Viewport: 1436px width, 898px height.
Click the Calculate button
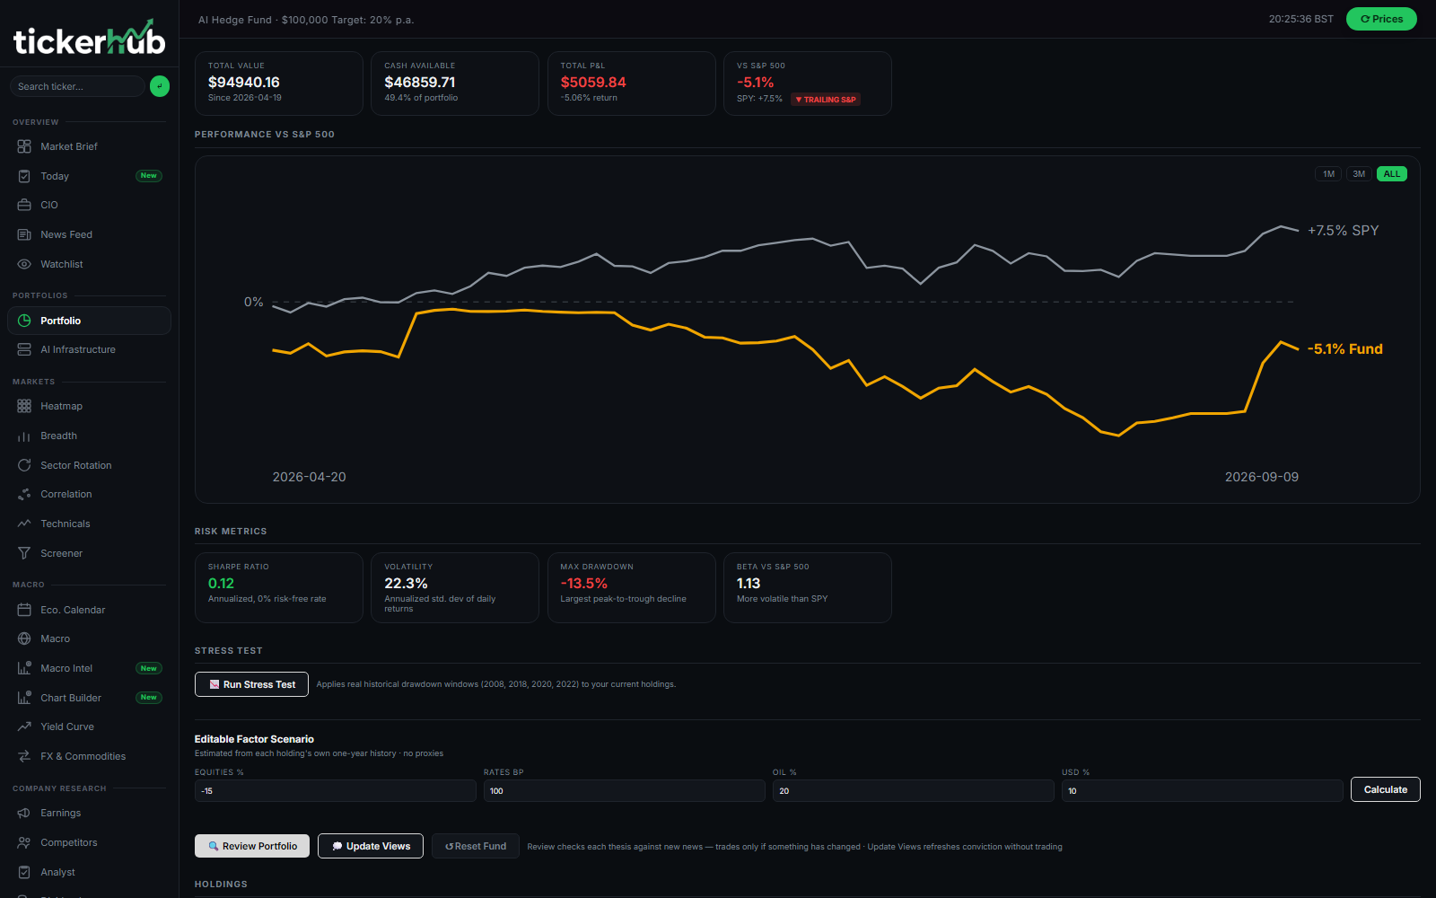pos(1386,789)
